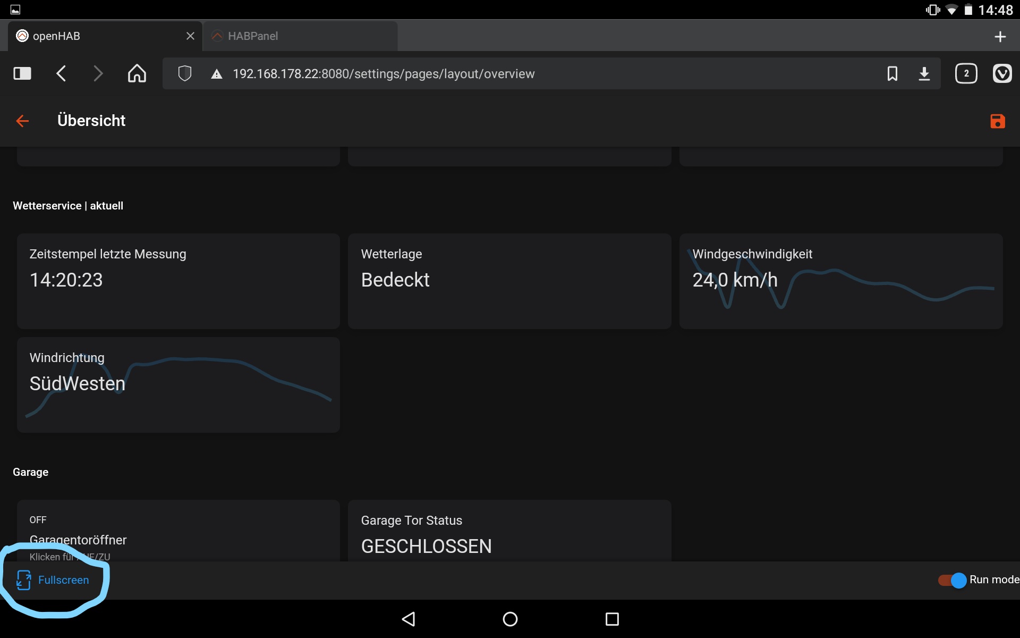
Task: Click the Übersicht page title
Action: coord(91,121)
